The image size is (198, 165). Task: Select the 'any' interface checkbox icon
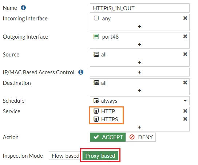point(96,18)
